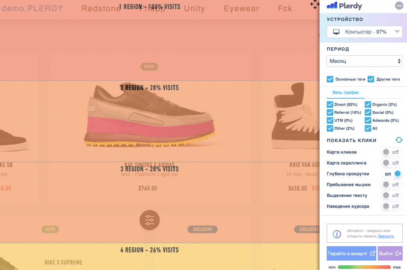Uncheck the Основные теги checkbox
This screenshot has height=270, width=407.
click(330, 79)
